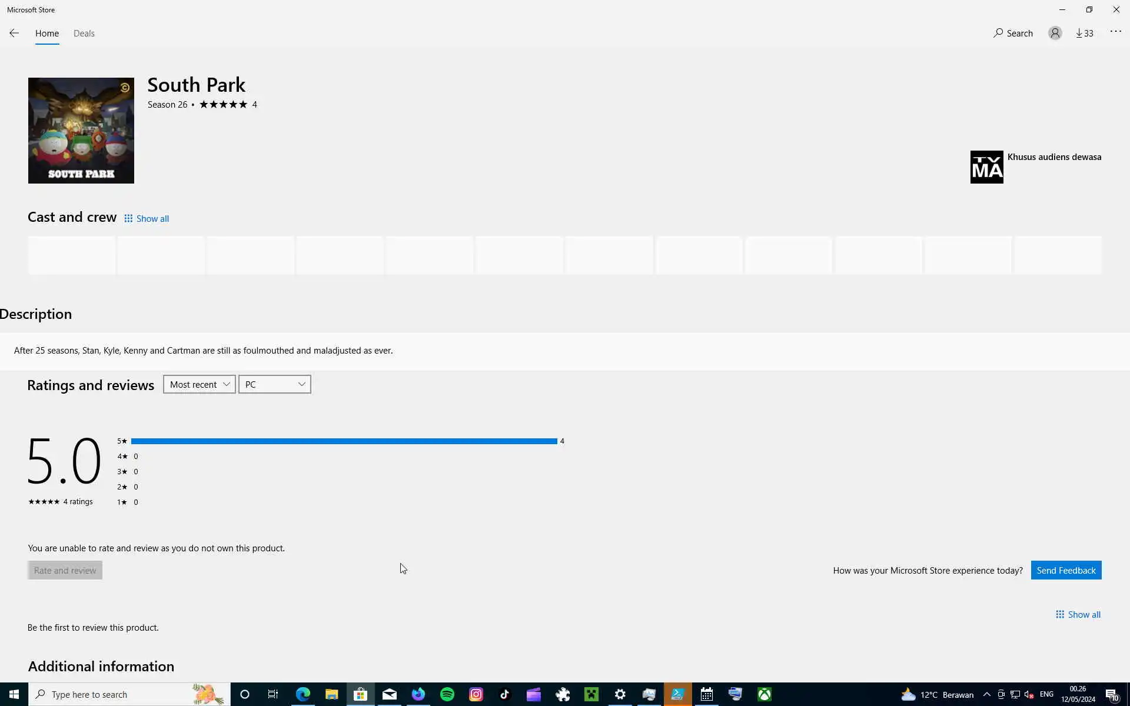
Task: Click the South Park poster thumbnail
Action: (x=81, y=131)
